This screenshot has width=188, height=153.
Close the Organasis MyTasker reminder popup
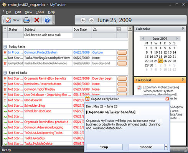coord(167,99)
